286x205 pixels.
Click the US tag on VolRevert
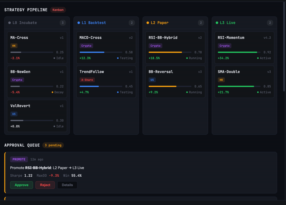coord(14,114)
